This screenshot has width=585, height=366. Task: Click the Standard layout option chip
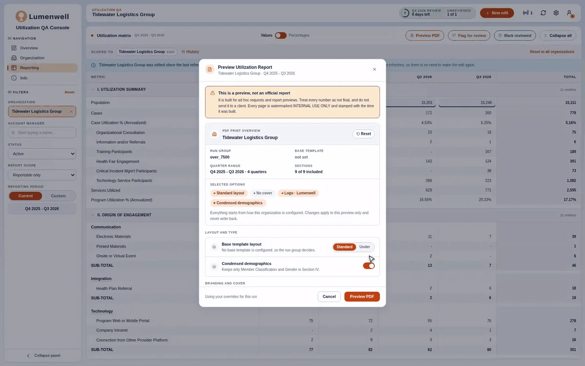pyautogui.click(x=229, y=193)
